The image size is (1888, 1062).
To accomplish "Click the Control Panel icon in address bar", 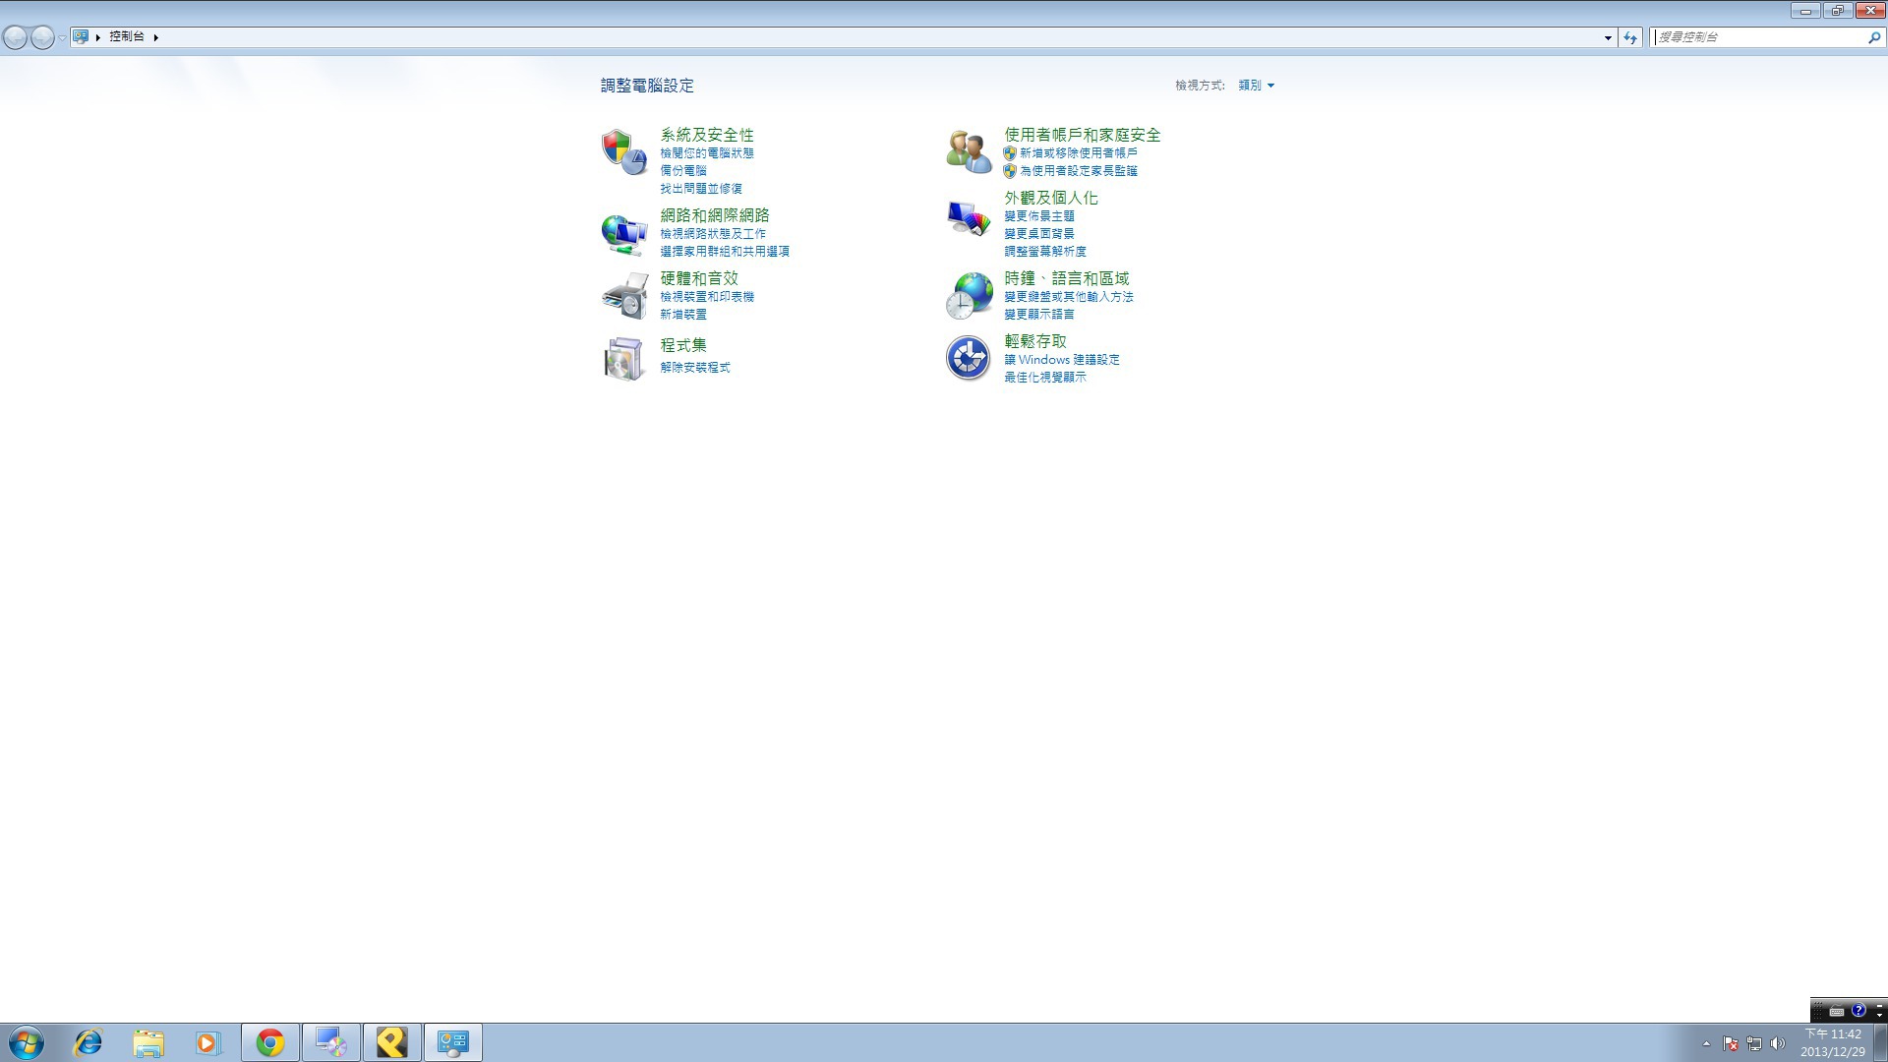I will (81, 37).
